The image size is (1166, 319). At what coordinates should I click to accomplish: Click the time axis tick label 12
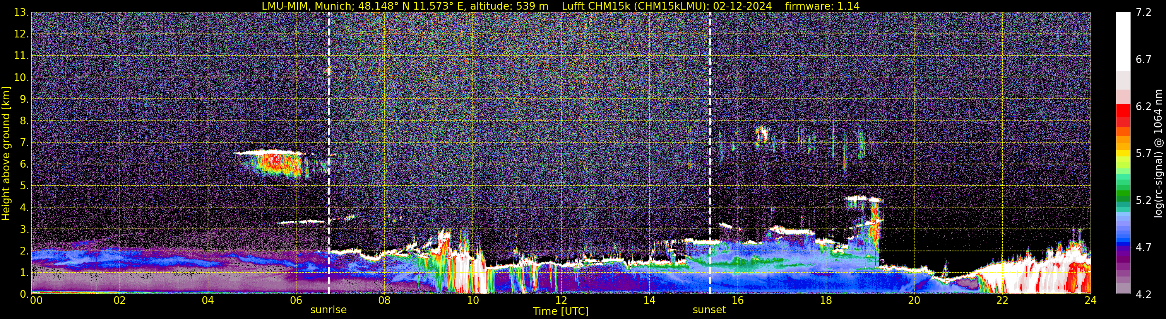561,301
